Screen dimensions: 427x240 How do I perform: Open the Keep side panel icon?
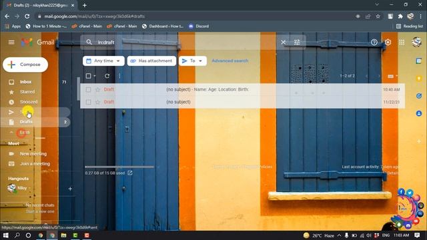(x=419, y=79)
